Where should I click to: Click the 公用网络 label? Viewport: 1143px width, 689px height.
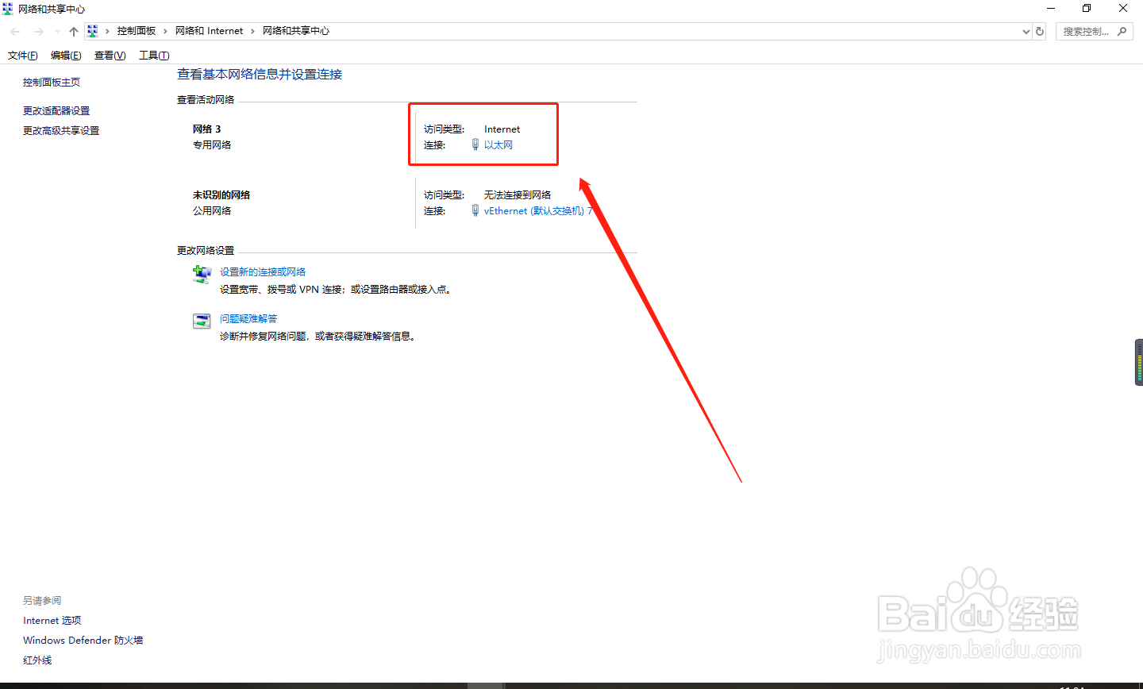212,211
